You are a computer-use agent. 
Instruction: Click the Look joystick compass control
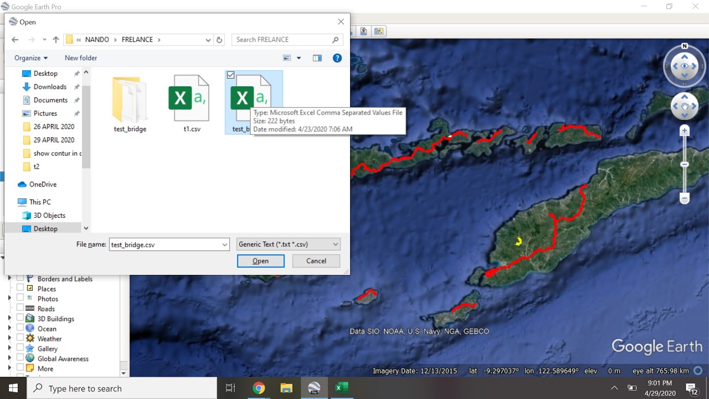coord(684,66)
